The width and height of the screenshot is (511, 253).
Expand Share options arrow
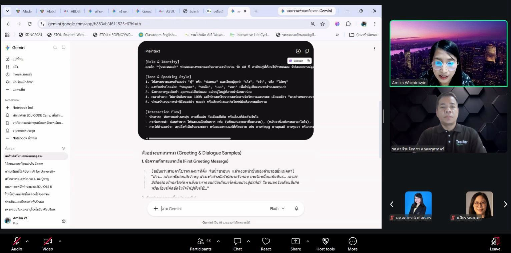(308, 241)
